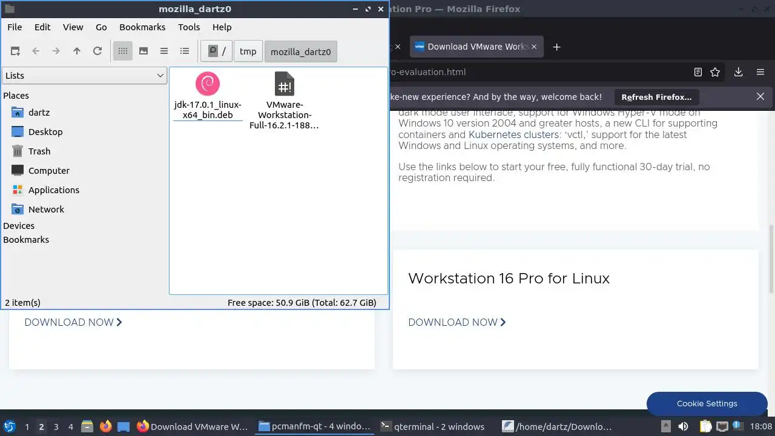
Task: Go back in the file manager
Action: (x=36, y=51)
